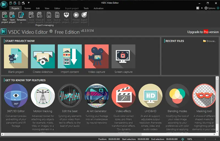This screenshot has width=220, height=141.
Task: Click the Position time value
Action: (114, 139)
